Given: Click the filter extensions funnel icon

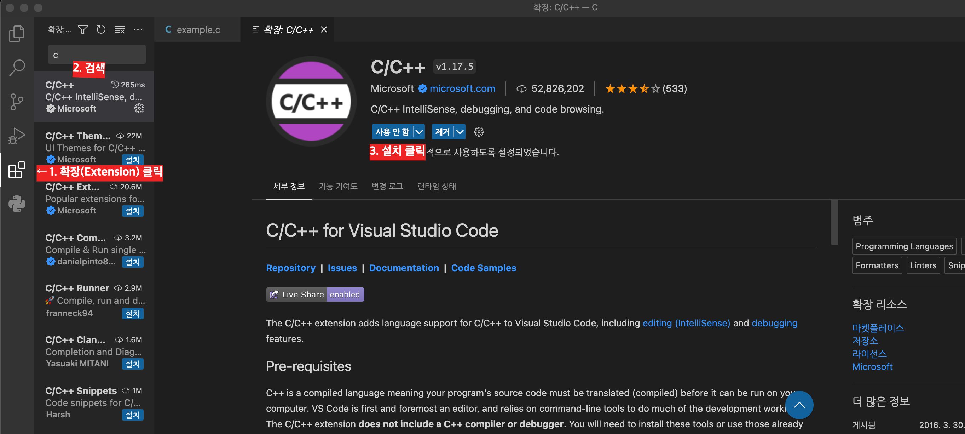Looking at the screenshot, I should coord(83,29).
